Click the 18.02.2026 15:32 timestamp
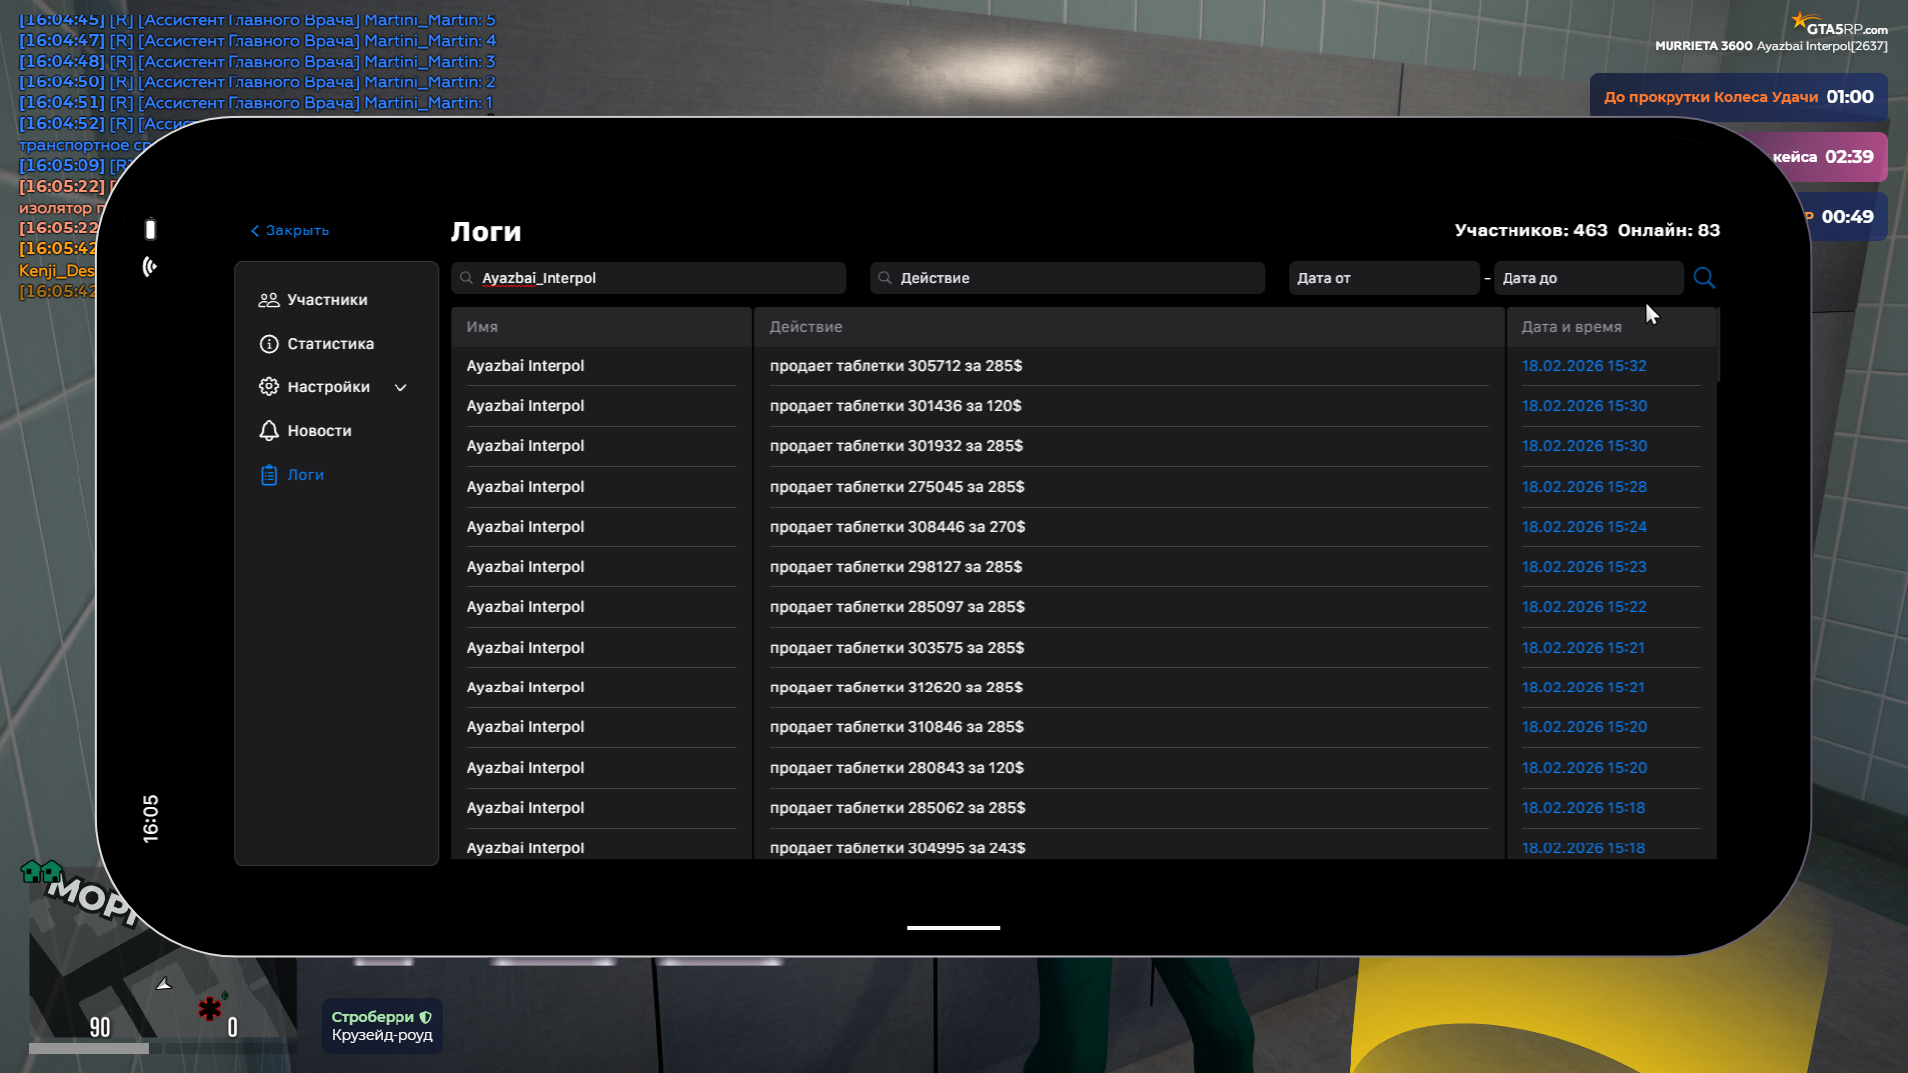The height and width of the screenshot is (1073, 1908). [1584, 366]
